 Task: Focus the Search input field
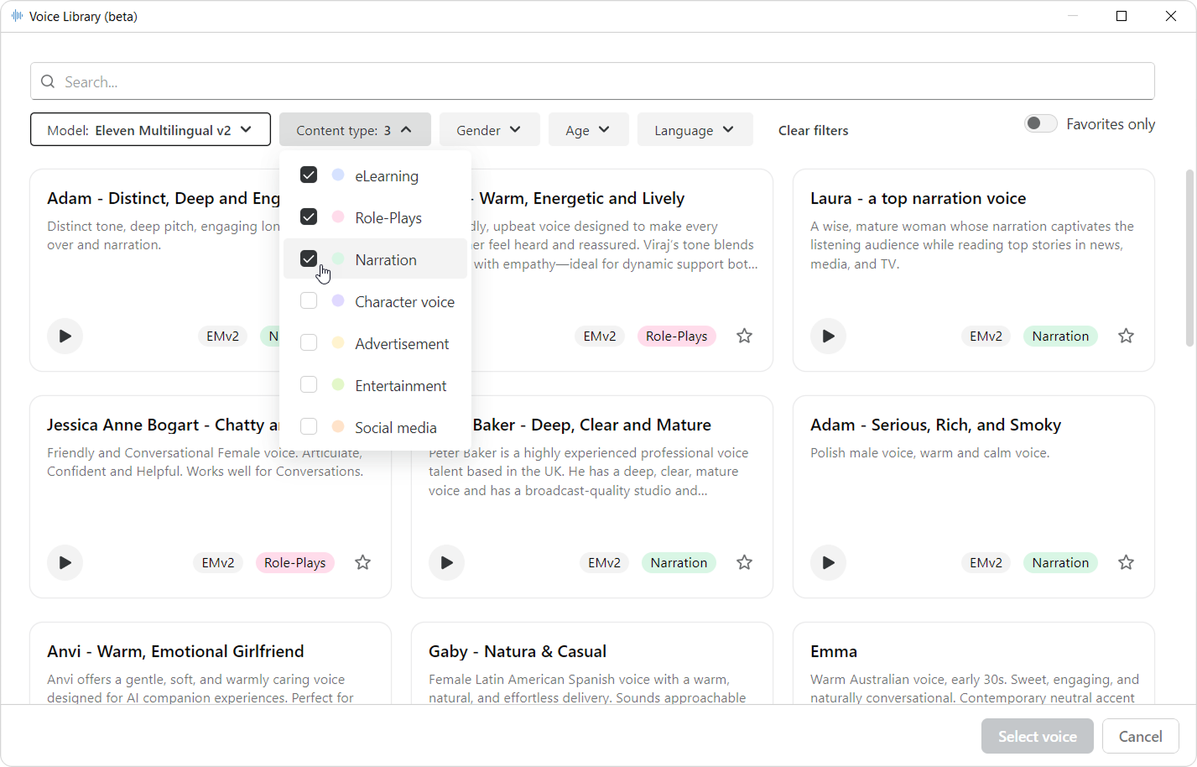[x=592, y=81]
